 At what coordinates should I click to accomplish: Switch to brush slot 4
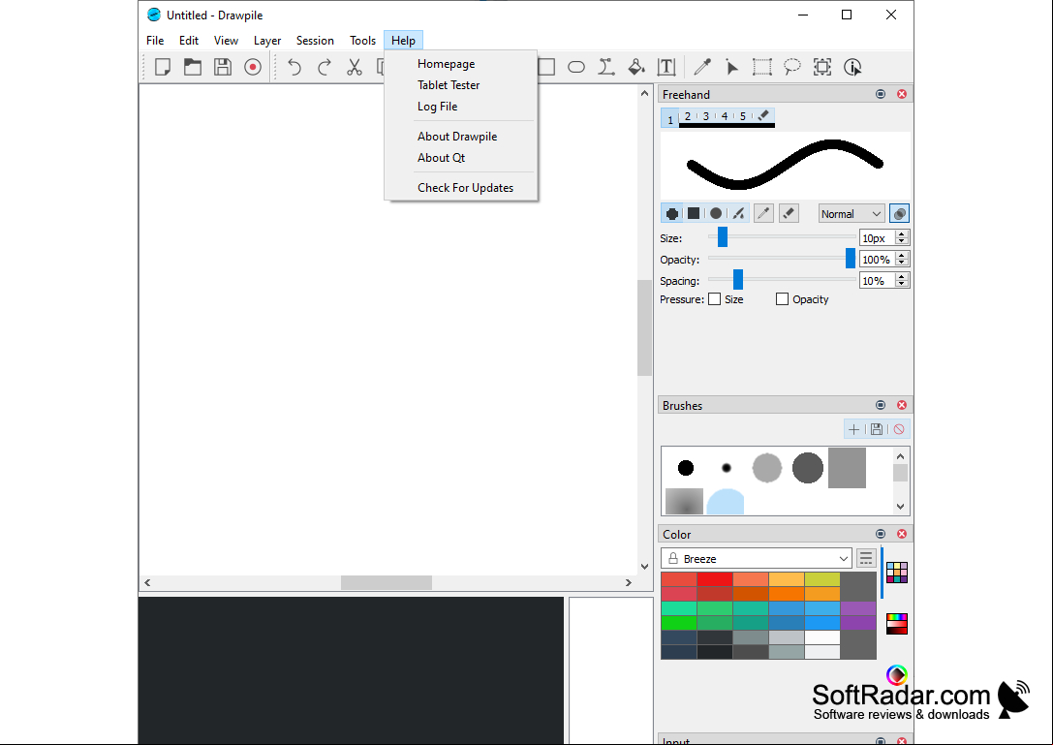725,116
